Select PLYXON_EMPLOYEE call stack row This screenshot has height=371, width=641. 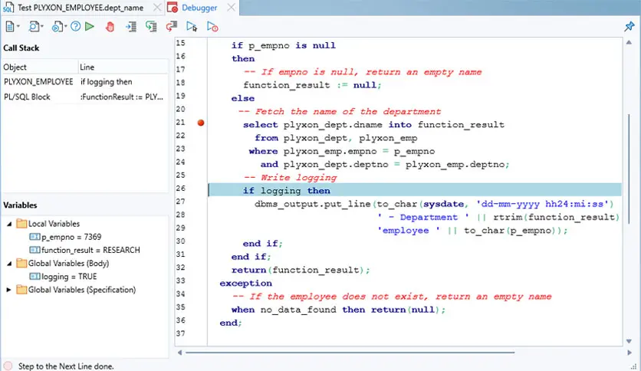(x=84, y=82)
